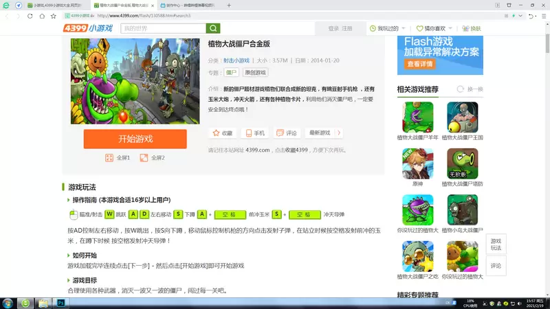Enter fullscreen mode 全屏2

152,158
